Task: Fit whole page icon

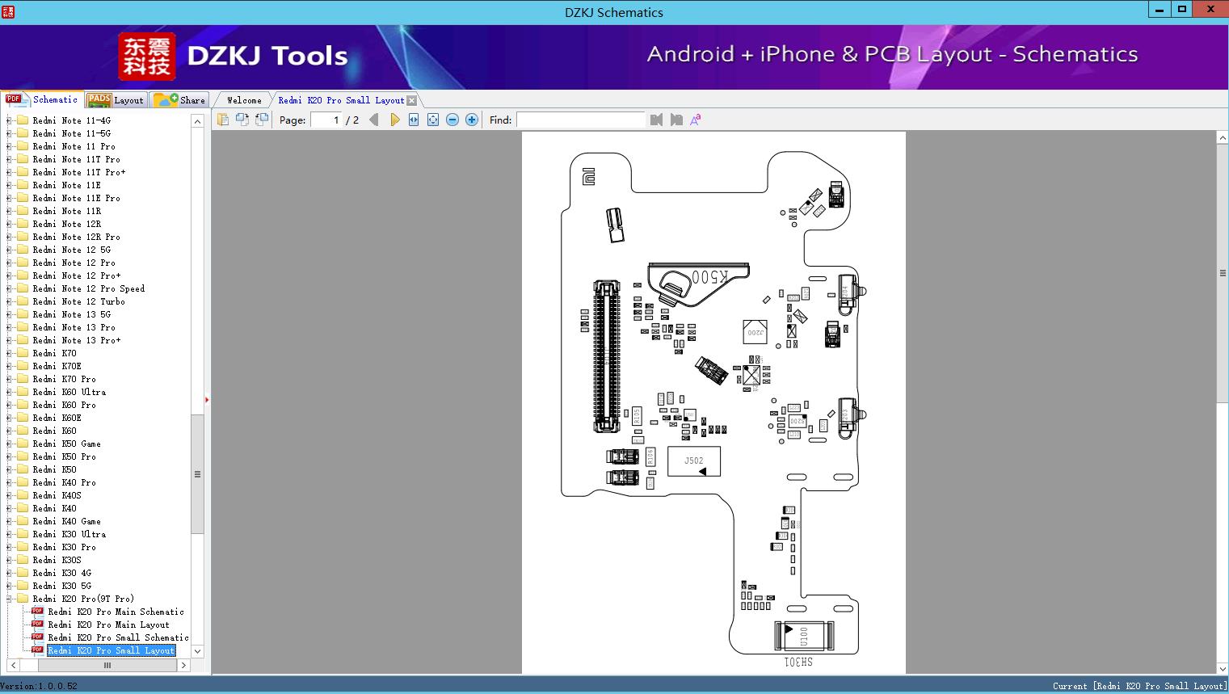Action: (x=433, y=120)
